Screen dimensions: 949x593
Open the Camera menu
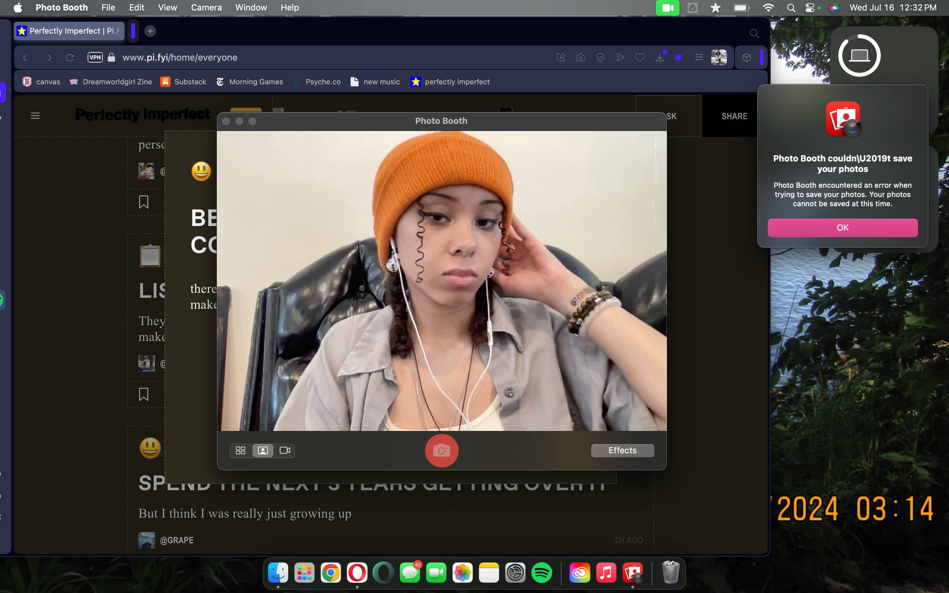click(x=206, y=8)
